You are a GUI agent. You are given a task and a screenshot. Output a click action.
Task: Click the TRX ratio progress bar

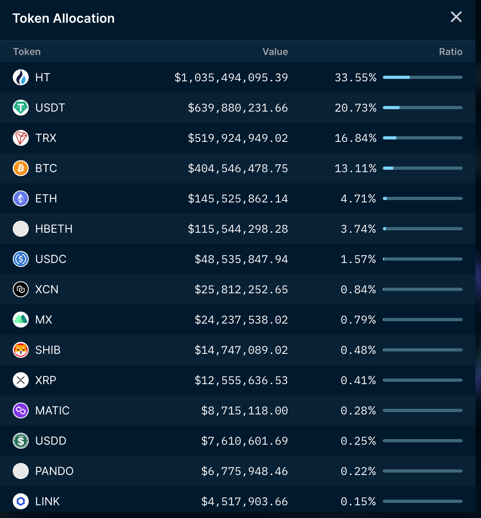[x=423, y=138]
